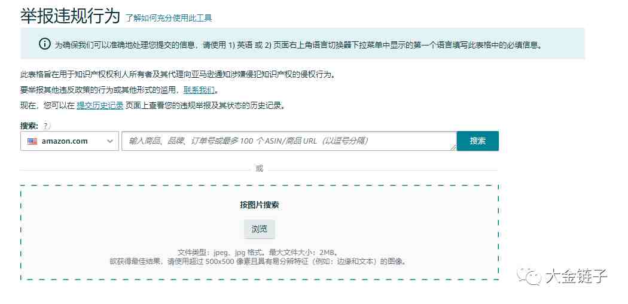
Task: Follow the 联系我们 link
Action: pyautogui.click(x=199, y=90)
